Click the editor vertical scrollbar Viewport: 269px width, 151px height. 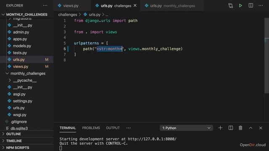click(266, 56)
